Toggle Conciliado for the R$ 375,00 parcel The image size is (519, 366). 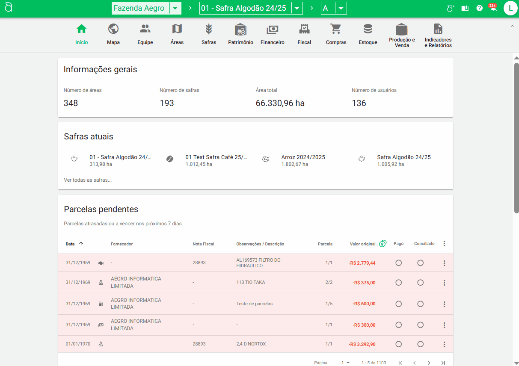coord(420,283)
